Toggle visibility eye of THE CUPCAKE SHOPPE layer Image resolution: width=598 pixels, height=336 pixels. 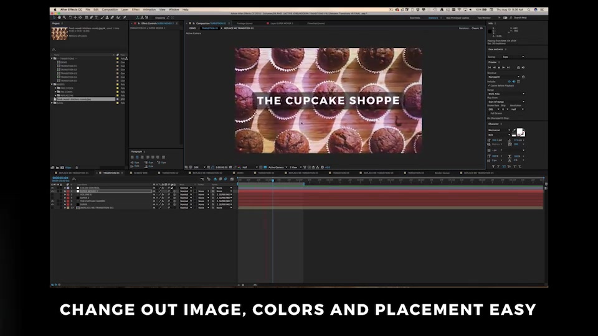[52, 201]
